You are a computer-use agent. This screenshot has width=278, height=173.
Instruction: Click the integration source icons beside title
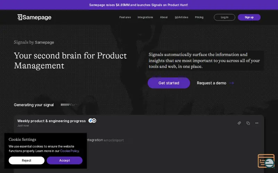92,120
